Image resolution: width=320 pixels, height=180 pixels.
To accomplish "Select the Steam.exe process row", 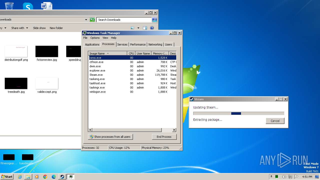I will 132,75.
